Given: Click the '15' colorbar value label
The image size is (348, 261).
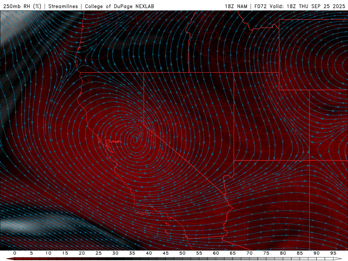Looking at the screenshot, I should [x=65, y=253].
